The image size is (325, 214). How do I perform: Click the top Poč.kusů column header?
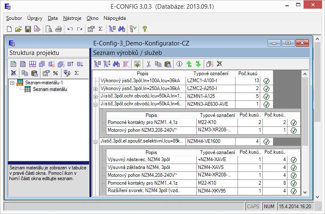coord(248,74)
